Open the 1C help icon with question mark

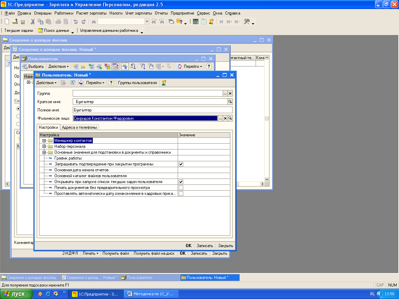coord(179,21)
